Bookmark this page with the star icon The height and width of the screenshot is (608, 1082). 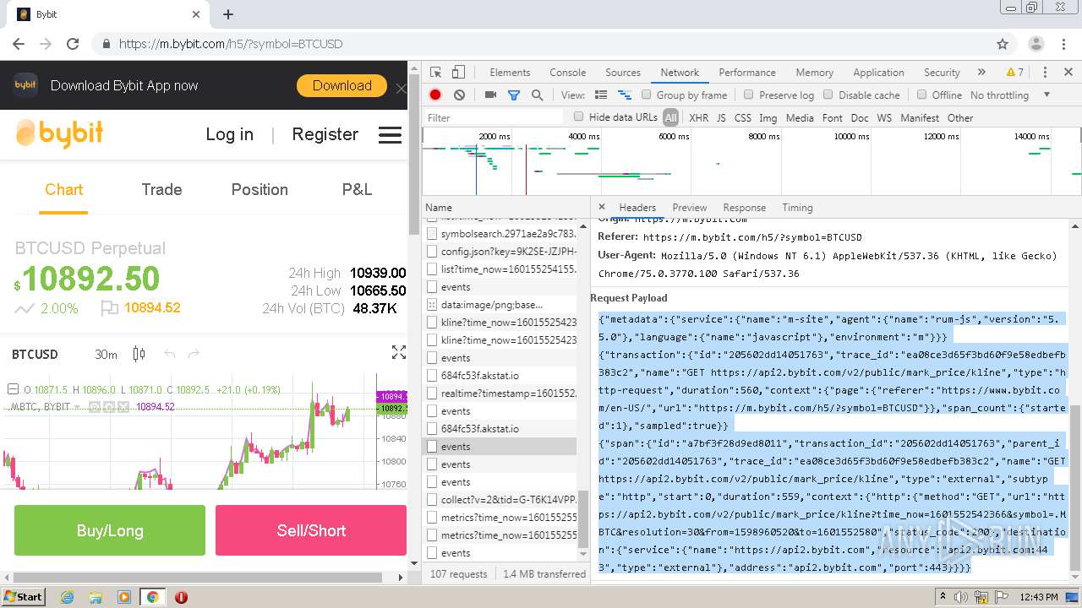pyautogui.click(x=1003, y=44)
